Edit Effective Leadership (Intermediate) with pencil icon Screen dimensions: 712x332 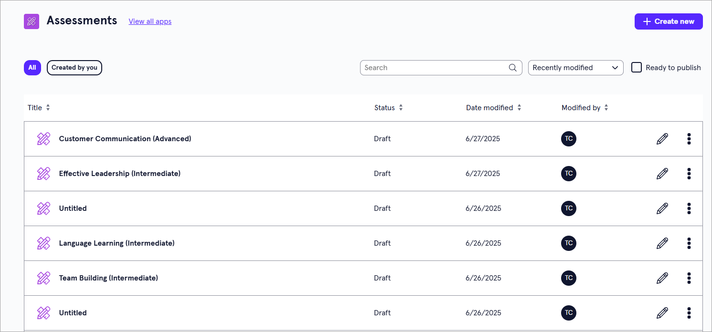click(662, 174)
